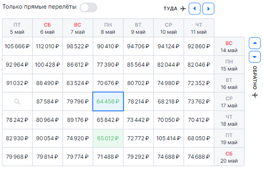Viewport: 263px width, 170px height.
Task: Select the green fare 65 012 ₽
Action: [108, 138]
